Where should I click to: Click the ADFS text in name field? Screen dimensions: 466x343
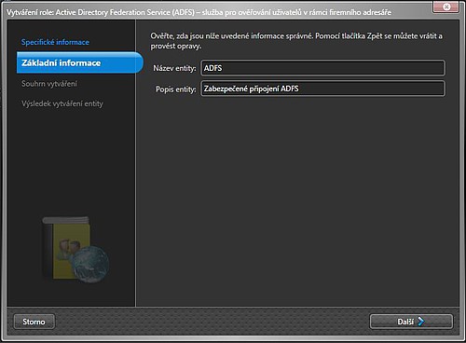pos(212,68)
